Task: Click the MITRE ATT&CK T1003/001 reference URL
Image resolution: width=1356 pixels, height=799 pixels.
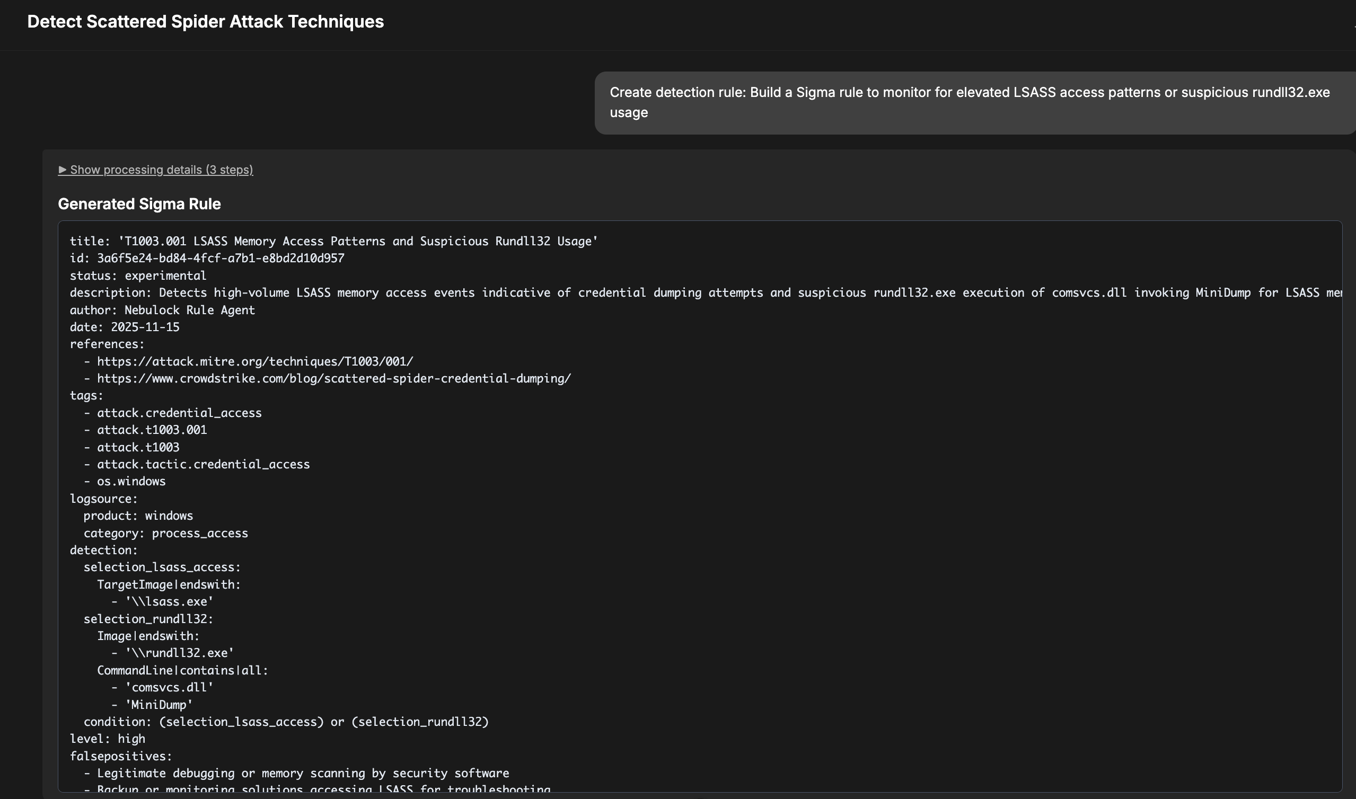Action: [255, 361]
